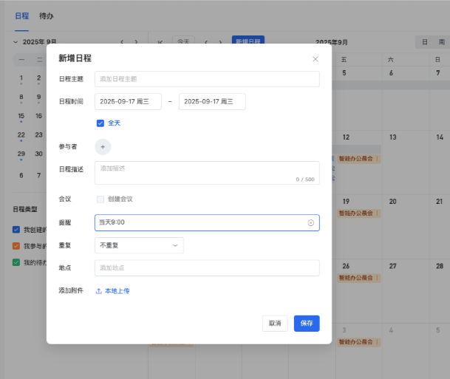Image resolution: width=450 pixels, height=379 pixels.
Task: Collapse the 2025年9月 mini calendar chevron
Action: click(x=16, y=42)
